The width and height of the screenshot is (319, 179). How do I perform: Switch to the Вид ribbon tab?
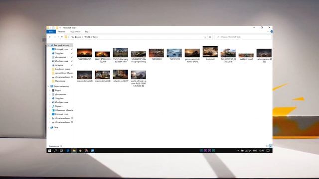click(x=87, y=32)
